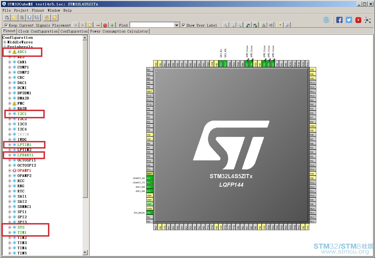The image size is (375, 258).
Task: Click the tree scrollbar down arrow
Action: (x=85, y=252)
